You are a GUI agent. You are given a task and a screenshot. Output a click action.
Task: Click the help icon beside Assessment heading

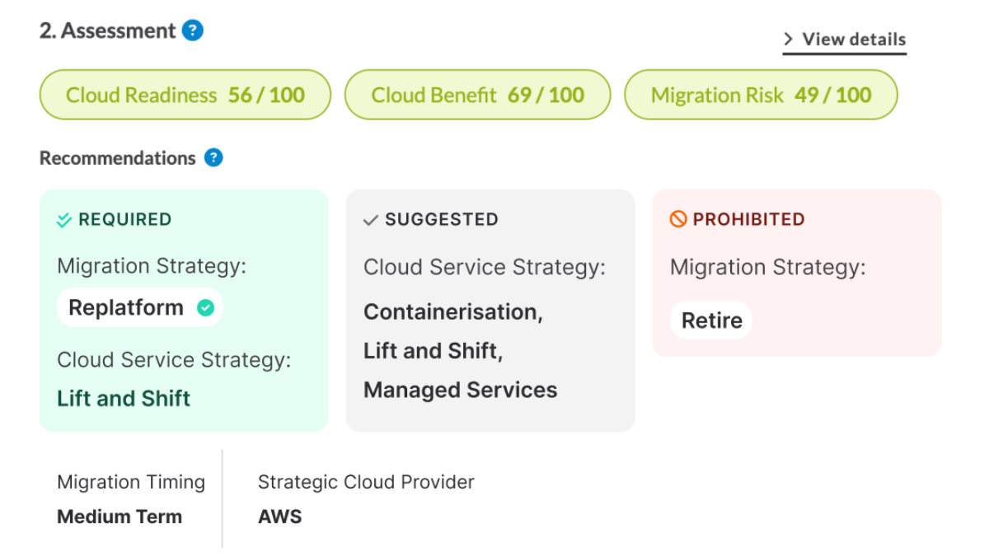(x=193, y=31)
